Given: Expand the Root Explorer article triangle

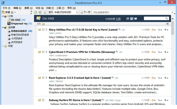Looking at the screenshot, I should (46, 78).
